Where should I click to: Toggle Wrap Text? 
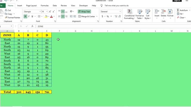coord(84,12)
